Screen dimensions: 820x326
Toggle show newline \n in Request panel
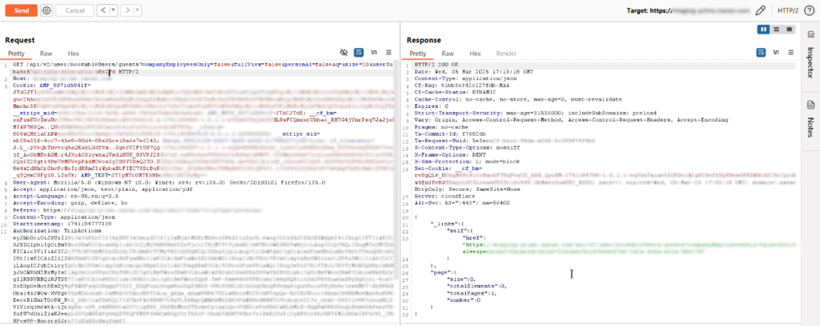coord(374,52)
